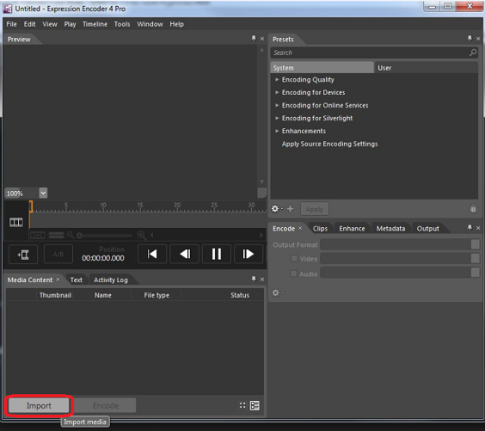
Task: Switch media list to details view
Action: point(255,405)
